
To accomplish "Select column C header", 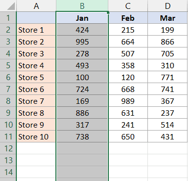I will click(x=128, y=6).
